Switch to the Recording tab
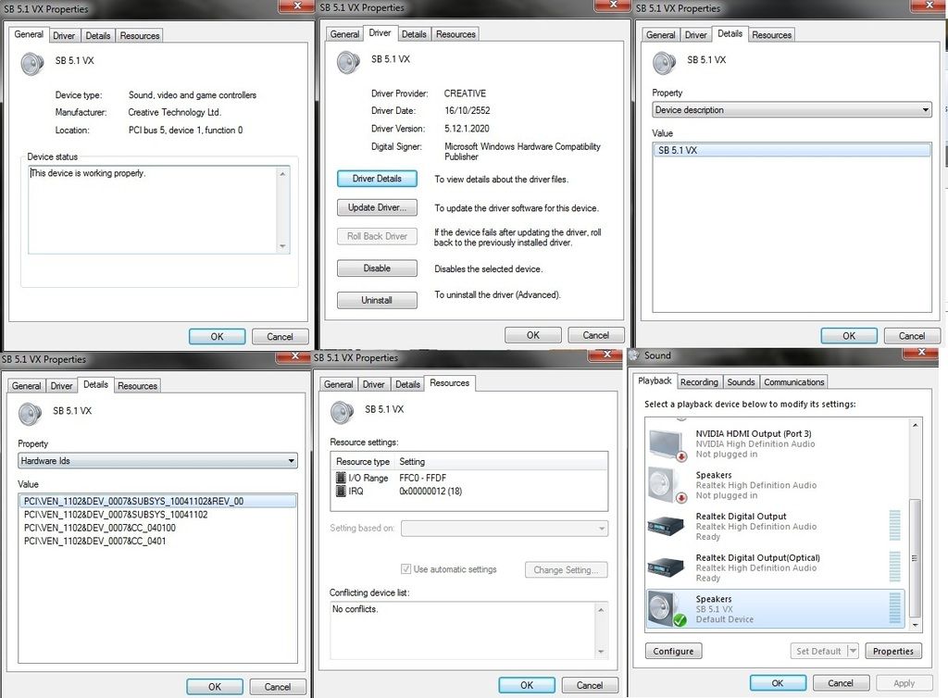Image resolution: width=948 pixels, height=698 pixels. [x=699, y=381]
